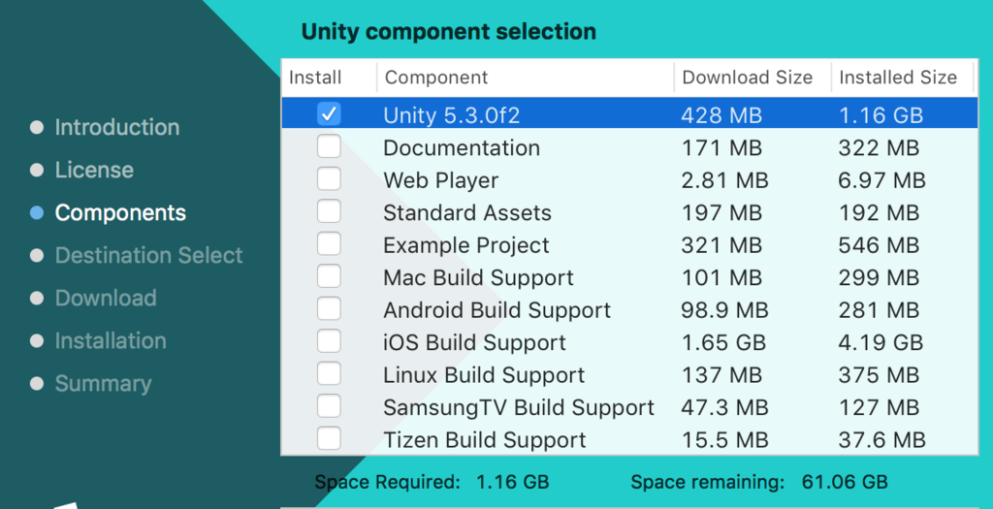
Task: Select the Components step in sidebar
Action: point(120,212)
